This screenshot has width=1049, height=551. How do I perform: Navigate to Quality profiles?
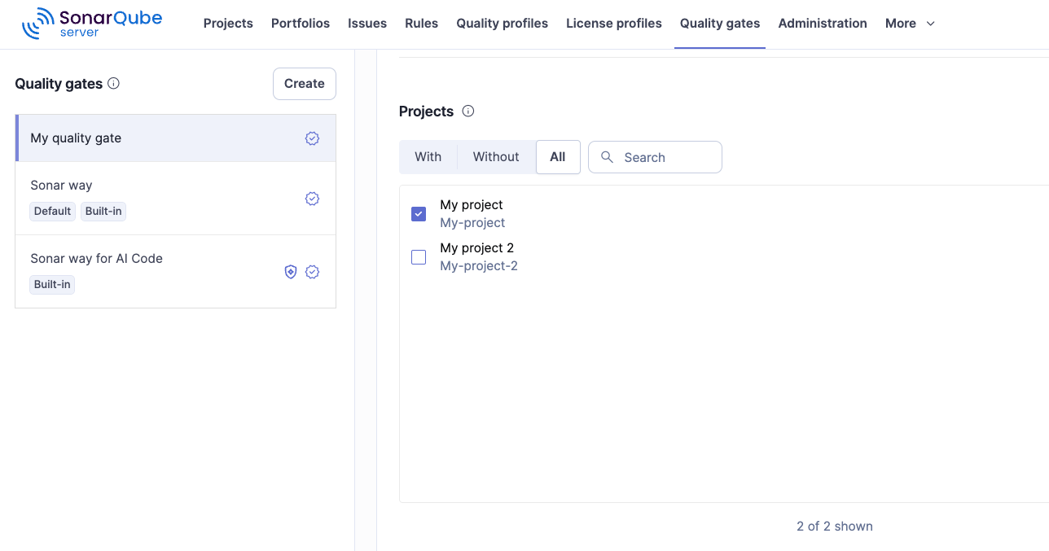[x=503, y=24]
